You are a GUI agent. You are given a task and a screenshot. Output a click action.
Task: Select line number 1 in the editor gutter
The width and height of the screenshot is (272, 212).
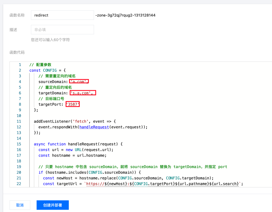[20, 65]
